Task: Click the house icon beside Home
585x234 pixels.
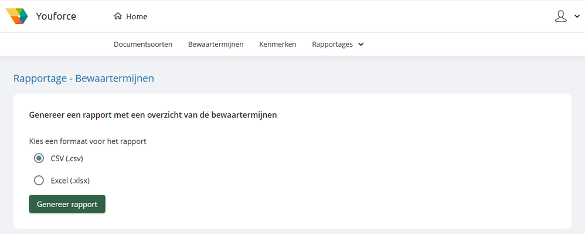Action: pyautogui.click(x=118, y=16)
